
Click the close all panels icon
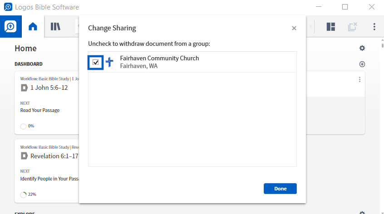(352, 27)
